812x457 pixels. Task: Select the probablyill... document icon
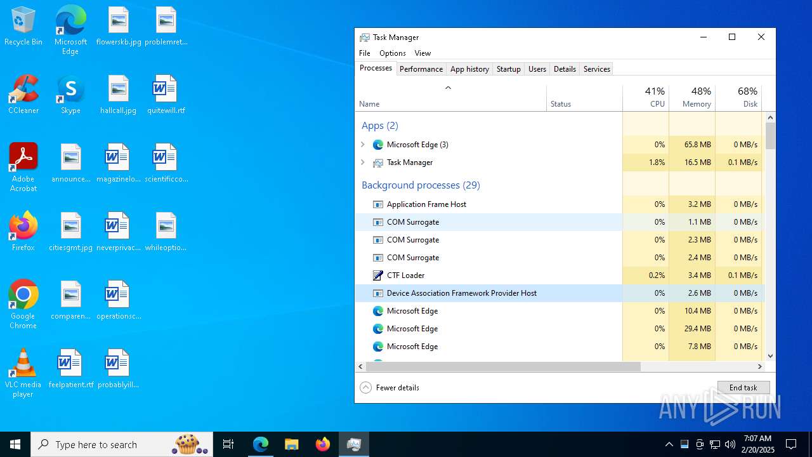pos(119,369)
